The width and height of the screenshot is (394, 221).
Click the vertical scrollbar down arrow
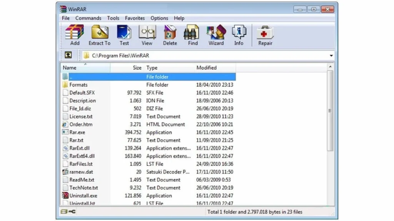330,202
